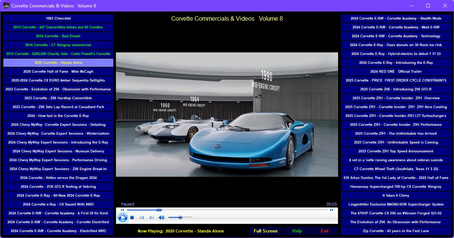Play 1963 Checrolet video
This screenshot has width=454, height=238.
58,18
